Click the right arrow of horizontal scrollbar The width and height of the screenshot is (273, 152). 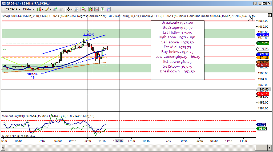pyautogui.click(x=270, y=148)
